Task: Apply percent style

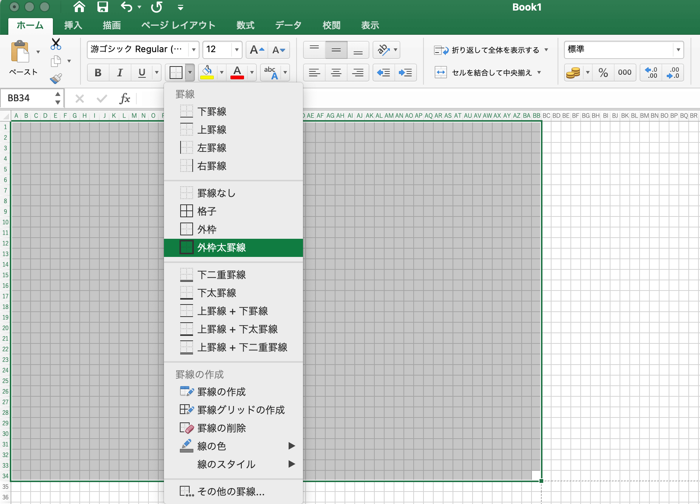Action: pyautogui.click(x=603, y=73)
